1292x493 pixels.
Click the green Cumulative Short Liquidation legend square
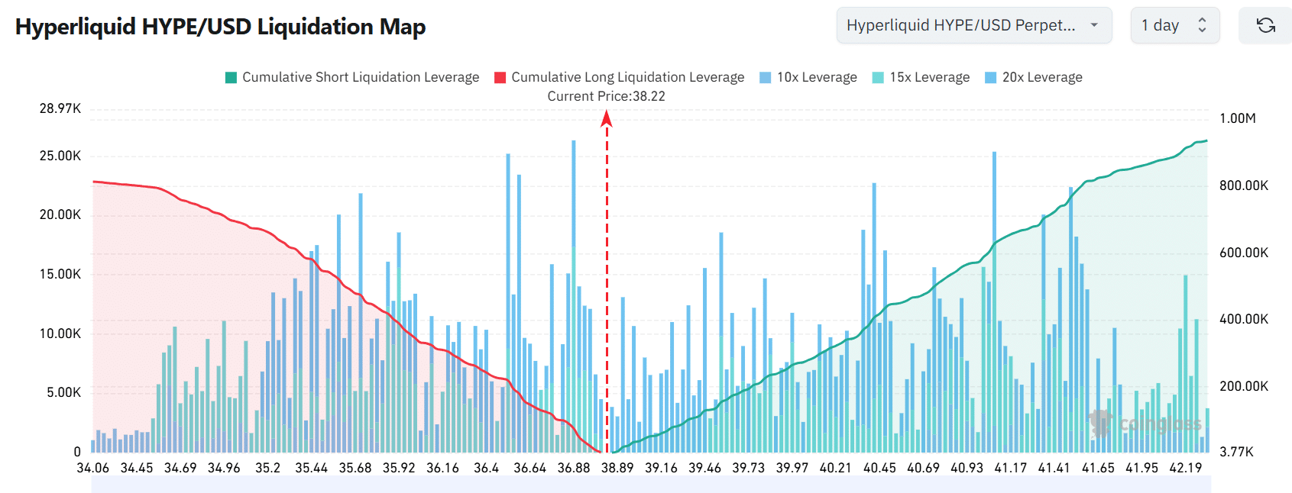pos(231,77)
